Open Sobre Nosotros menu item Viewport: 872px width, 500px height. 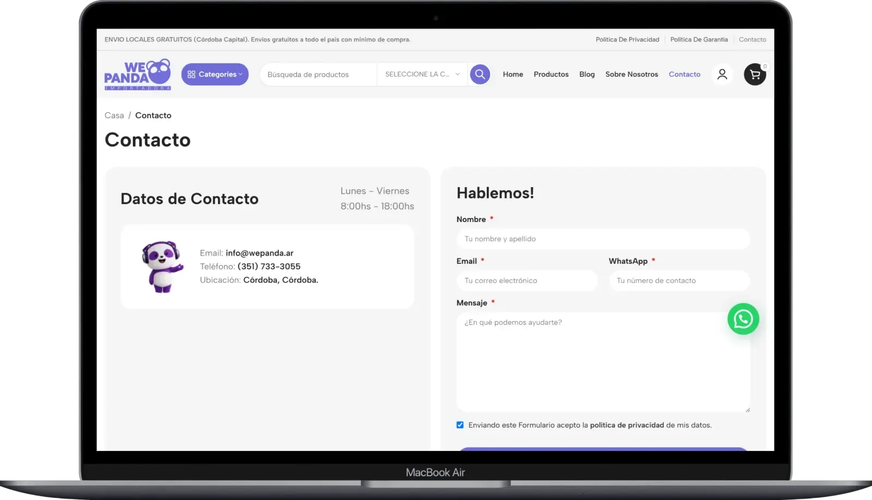(x=632, y=75)
